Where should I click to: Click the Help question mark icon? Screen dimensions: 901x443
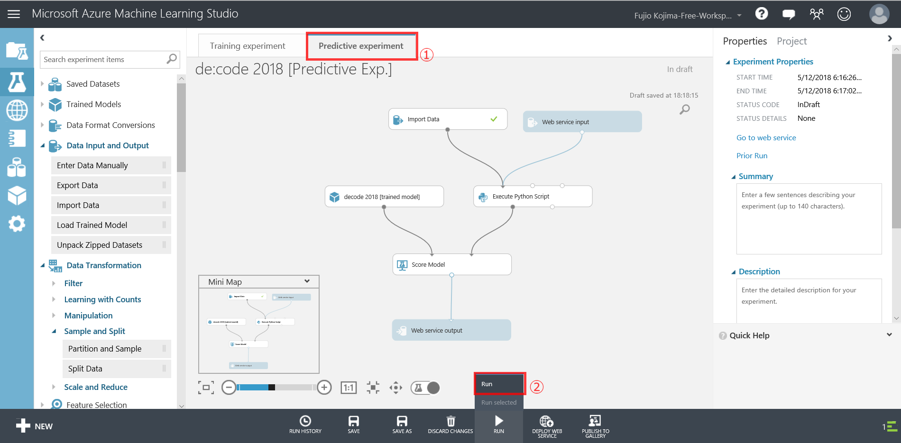coord(762,14)
